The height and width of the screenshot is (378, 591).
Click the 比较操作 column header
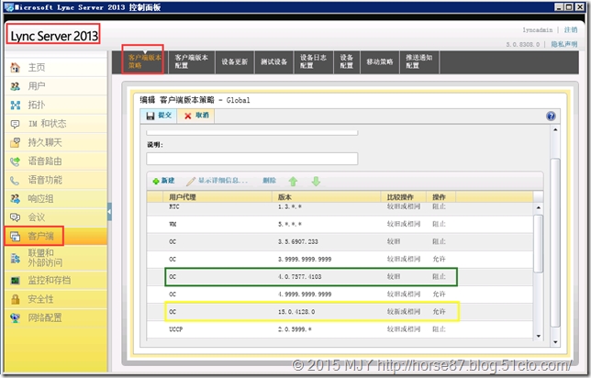pos(404,196)
